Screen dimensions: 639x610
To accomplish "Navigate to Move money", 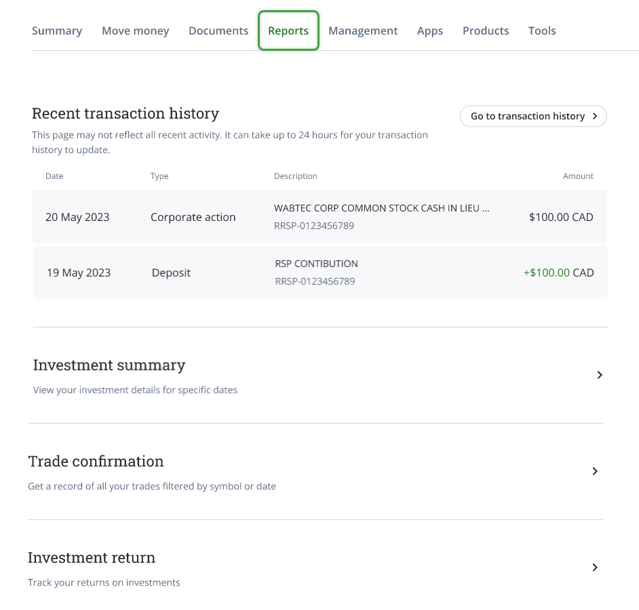I will click(135, 30).
